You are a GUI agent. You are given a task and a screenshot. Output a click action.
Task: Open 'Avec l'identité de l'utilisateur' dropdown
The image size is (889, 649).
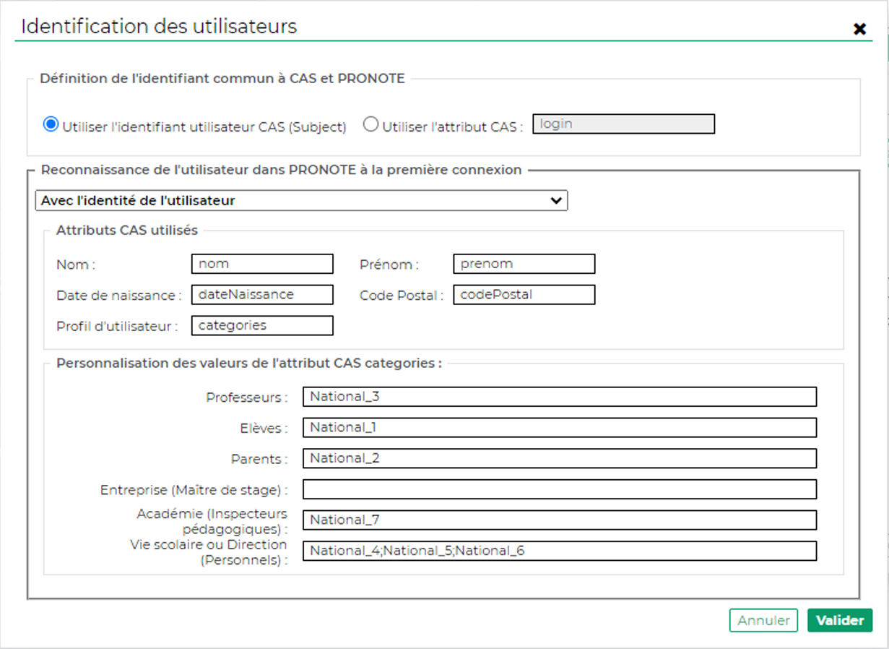pyautogui.click(x=301, y=201)
